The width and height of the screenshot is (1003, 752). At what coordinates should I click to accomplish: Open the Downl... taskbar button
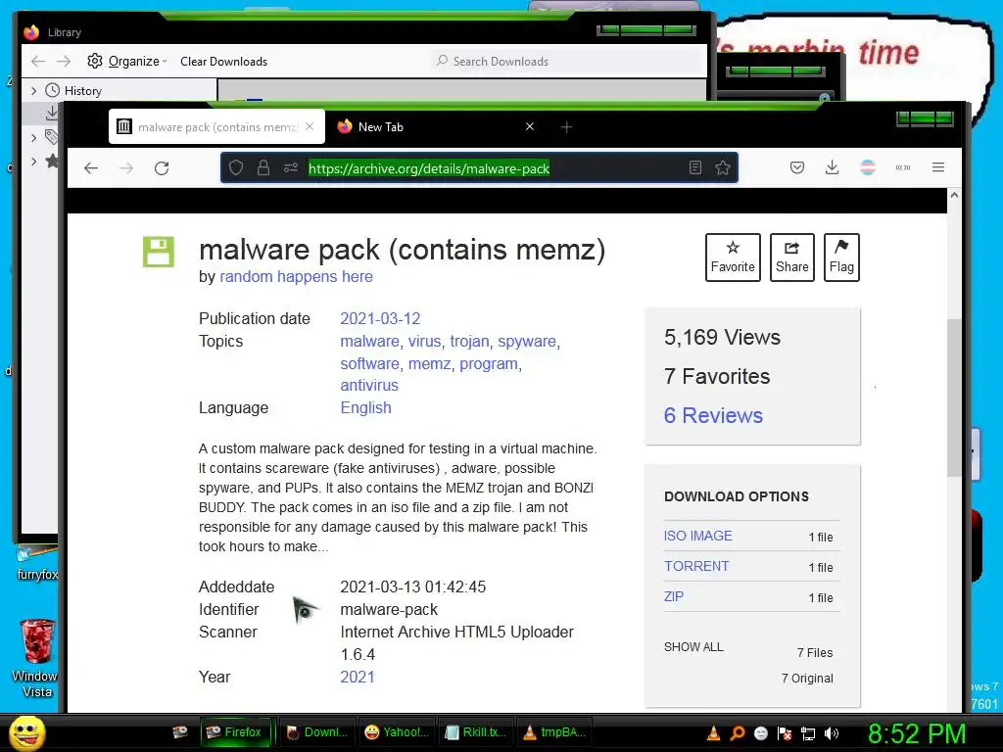tap(316, 732)
